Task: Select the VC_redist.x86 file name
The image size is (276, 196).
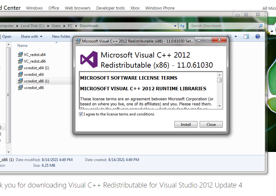Action: point(35,61)
